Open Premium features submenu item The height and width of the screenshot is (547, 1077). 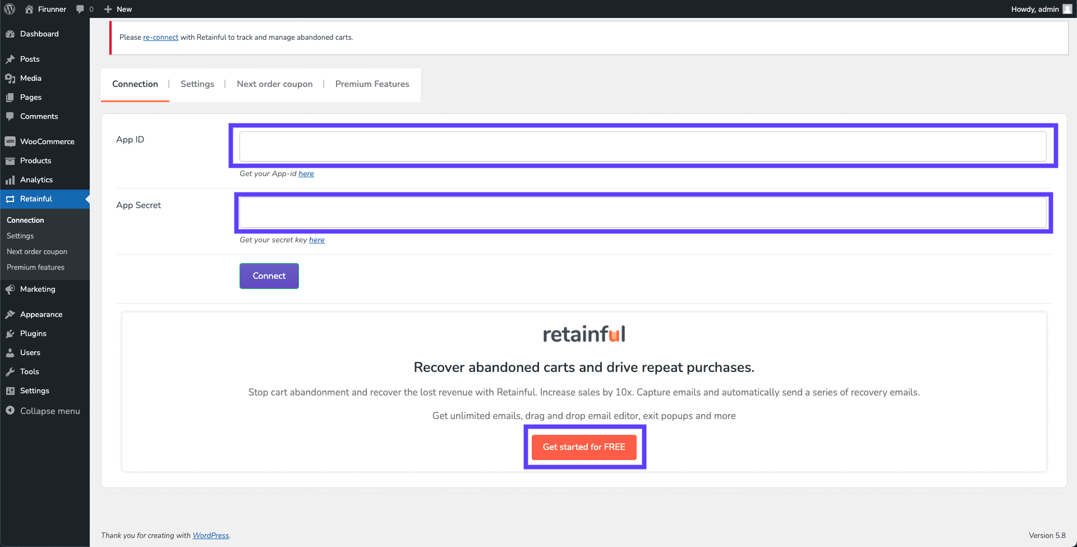coord(35,268)
